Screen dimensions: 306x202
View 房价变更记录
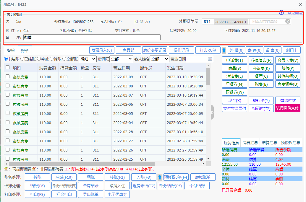click(155, 50)
